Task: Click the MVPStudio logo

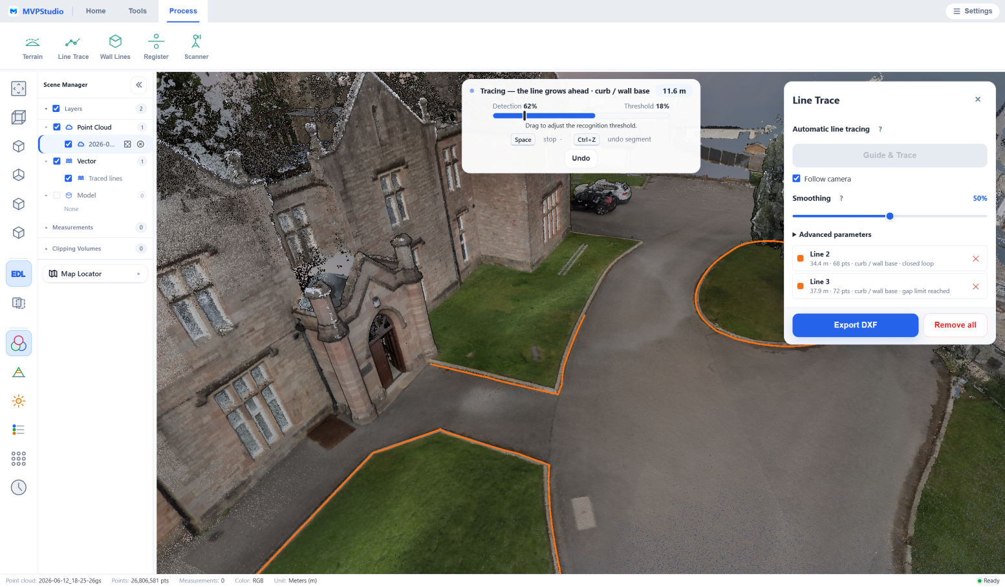Action: click(36, 11)
